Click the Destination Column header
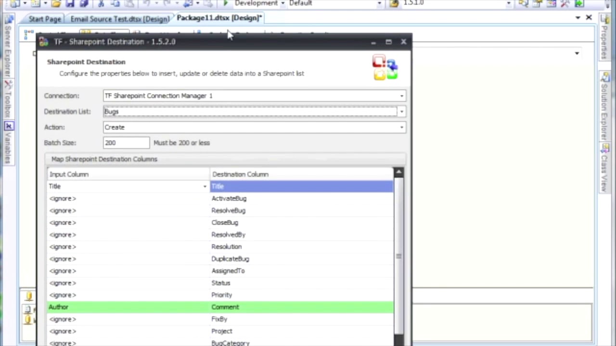The height and width of the screenshot is (346, 616). pos(302,174)
